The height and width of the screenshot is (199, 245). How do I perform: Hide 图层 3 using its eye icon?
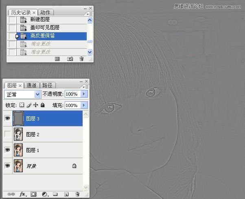pyautogui.click(x=8, y=119)
